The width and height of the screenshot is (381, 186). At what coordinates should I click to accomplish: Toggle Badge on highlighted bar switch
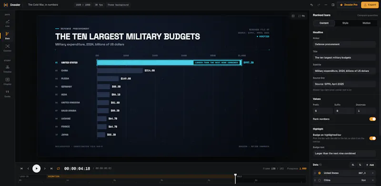(372, 138)
